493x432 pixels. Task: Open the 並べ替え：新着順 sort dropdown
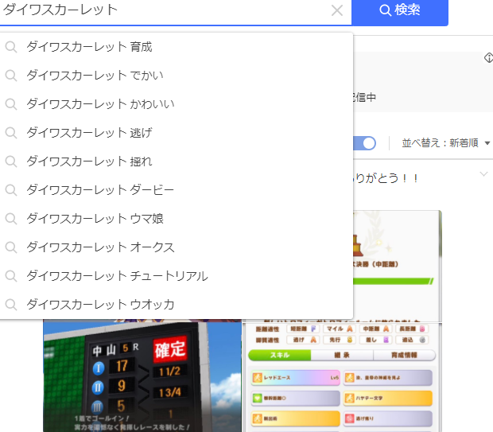446,143
